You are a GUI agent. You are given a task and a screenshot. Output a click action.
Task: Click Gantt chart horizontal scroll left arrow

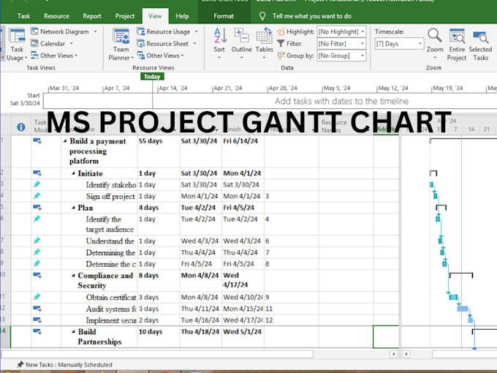[x=406, y=354]
